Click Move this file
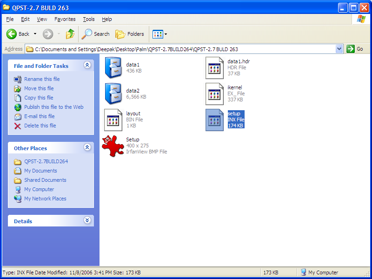The height and width of the screenshot is (279, 372). (39, 88)
